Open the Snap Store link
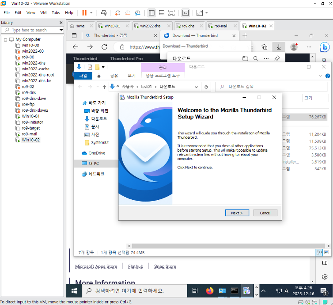 click(x=165, y=266)
